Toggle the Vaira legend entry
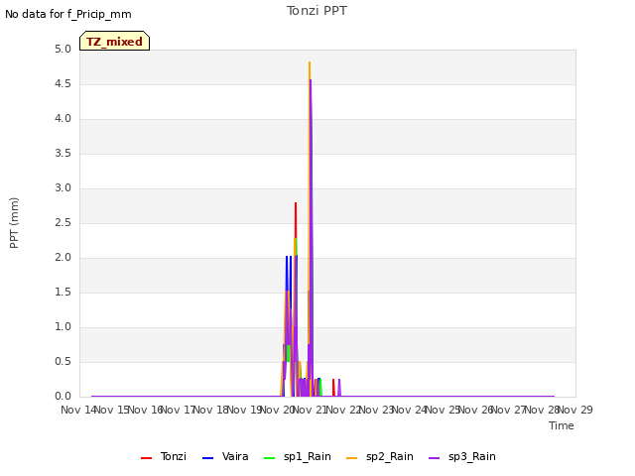This screenshot has width=635, height=476. coord(225,456)
